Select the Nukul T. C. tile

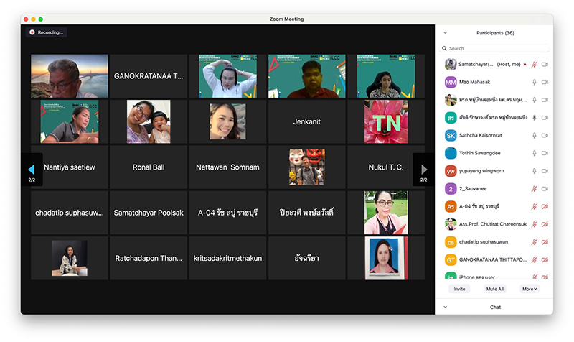coord(386,167)
